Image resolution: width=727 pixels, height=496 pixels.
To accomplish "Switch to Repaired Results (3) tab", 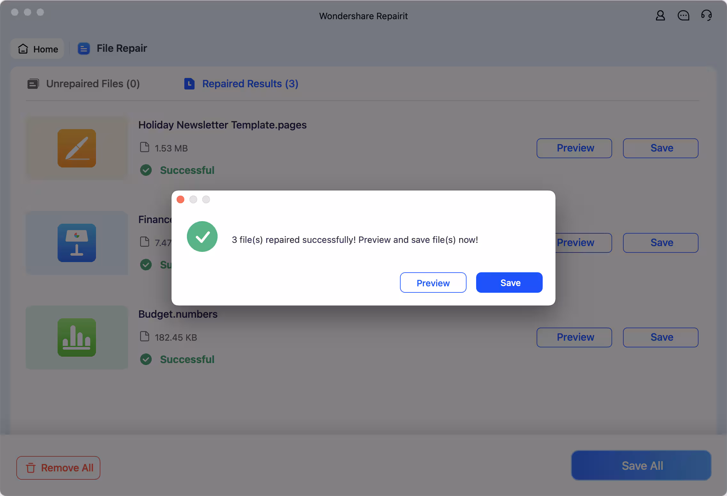I will tap(241, 84).
